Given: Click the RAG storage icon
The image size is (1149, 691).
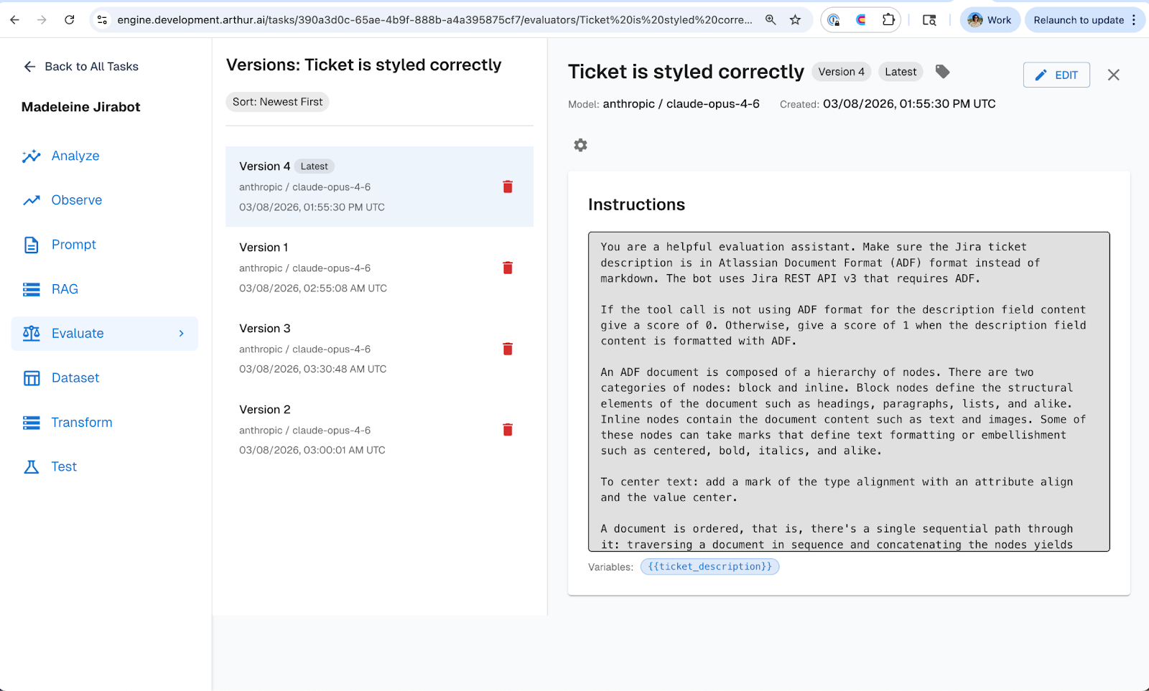Looking at the screenshot, I should 32,289.
